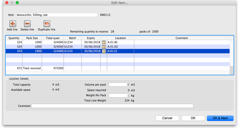Click the Batch column header
Image resolution: width=239 pixels, height=128 pixels.
click(x=72, y=38)
